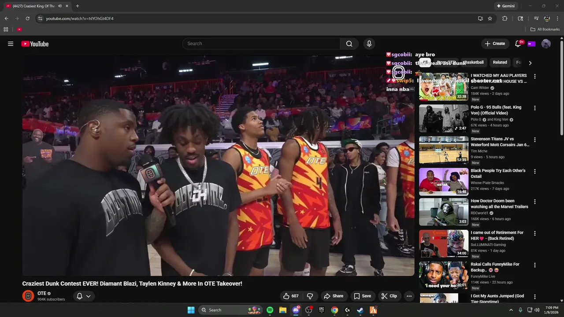Click the Create button
This screenshot has width=564, height=317.
coord(495,44)
